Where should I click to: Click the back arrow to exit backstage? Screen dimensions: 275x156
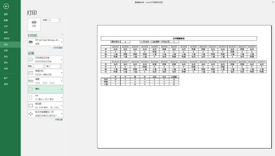pos(6,6)
